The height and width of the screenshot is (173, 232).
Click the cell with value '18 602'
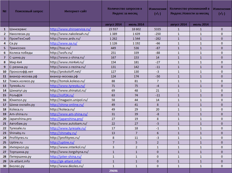pos(136,29)
